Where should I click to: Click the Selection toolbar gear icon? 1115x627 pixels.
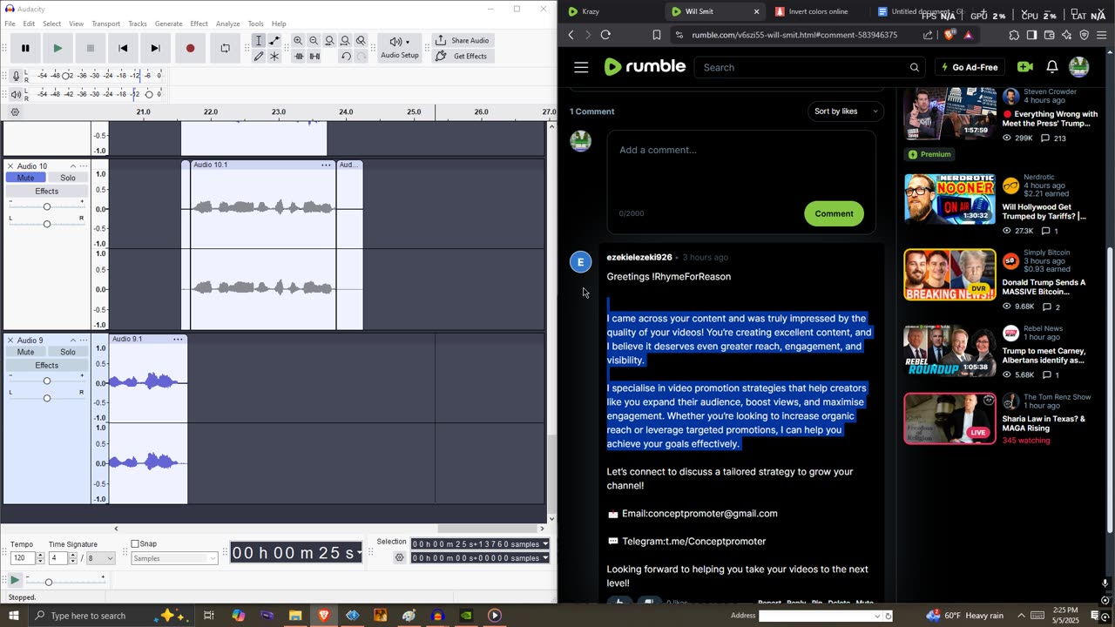(x=400, y=557)
